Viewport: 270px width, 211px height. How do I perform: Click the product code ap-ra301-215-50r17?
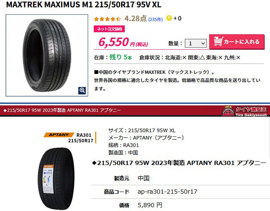[x=167, y=192]
